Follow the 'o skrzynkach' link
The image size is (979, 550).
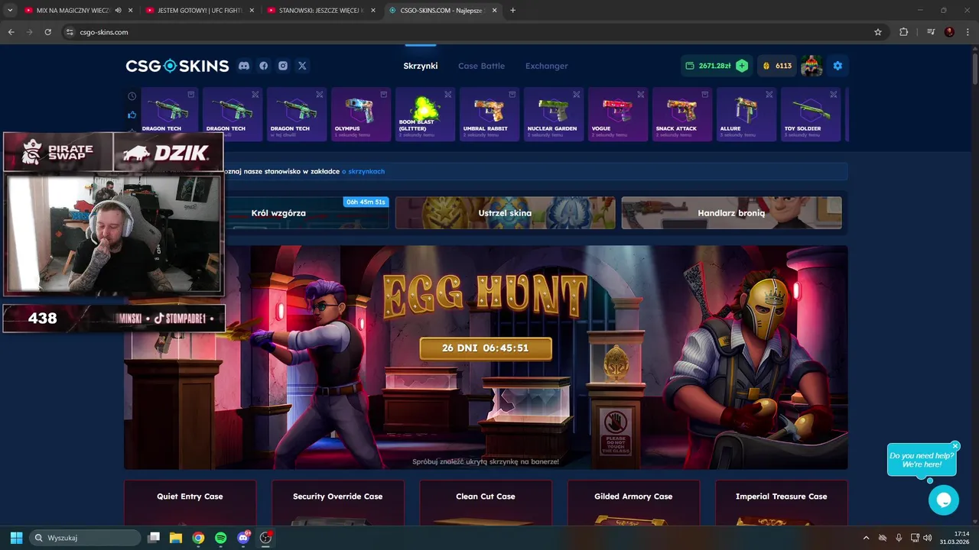pyautogui.click(x=363, y=171)
